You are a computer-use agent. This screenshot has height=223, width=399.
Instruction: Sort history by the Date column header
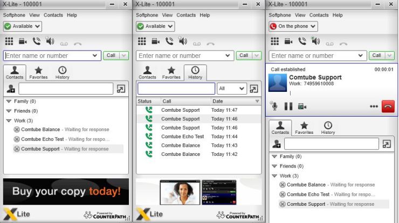pos(236,101)
